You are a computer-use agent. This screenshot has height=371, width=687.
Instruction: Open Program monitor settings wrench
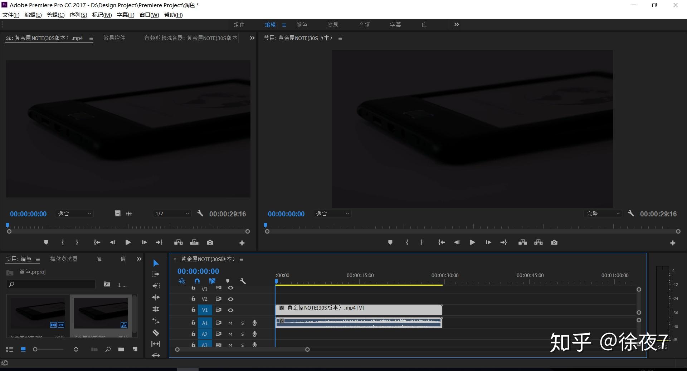(x=631, y=214)
